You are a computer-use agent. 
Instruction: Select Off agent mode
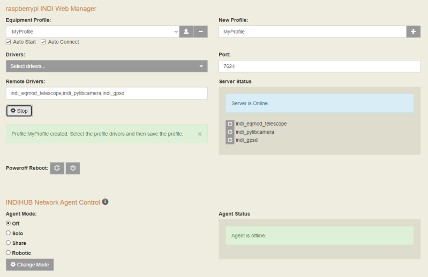9,223
